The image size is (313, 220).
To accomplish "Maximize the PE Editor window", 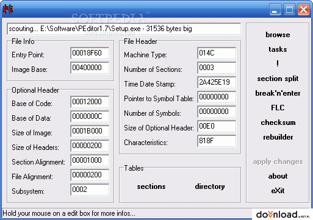I will [x=289, y=9].
